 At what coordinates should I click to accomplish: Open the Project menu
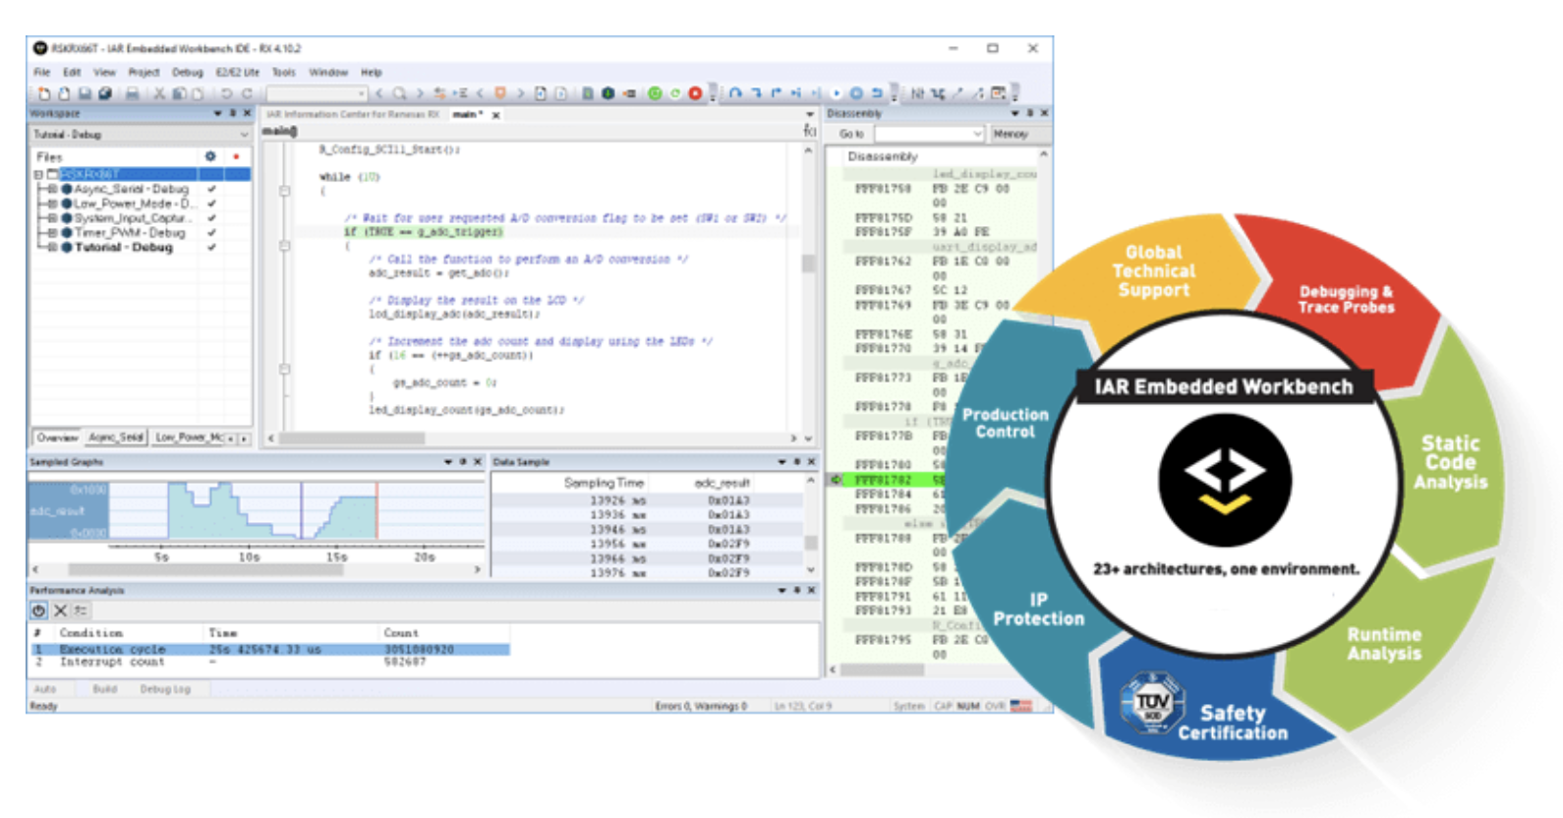pos(144,72)
